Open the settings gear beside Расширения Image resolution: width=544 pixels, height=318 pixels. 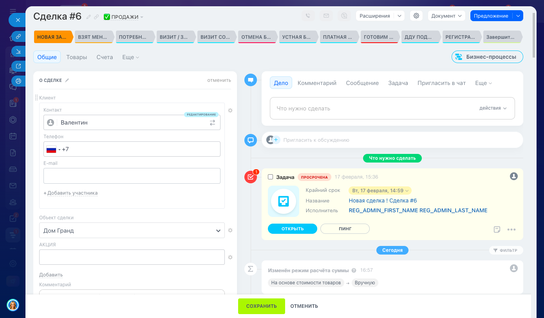tap(416, 16)
